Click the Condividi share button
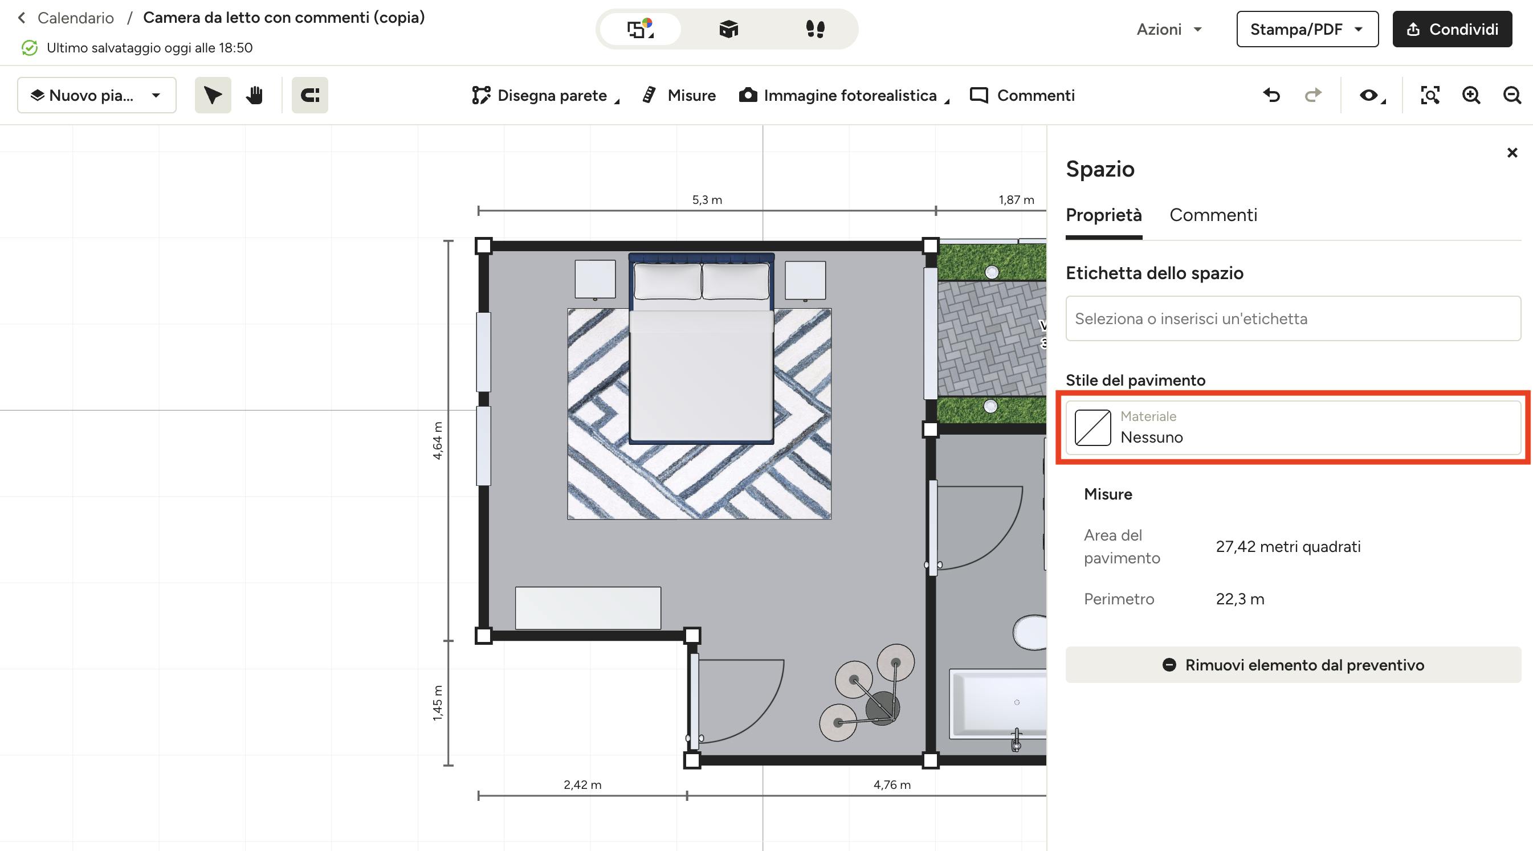The width and height of the screenshot is (1533, 851). click(x=1452, y=29)
